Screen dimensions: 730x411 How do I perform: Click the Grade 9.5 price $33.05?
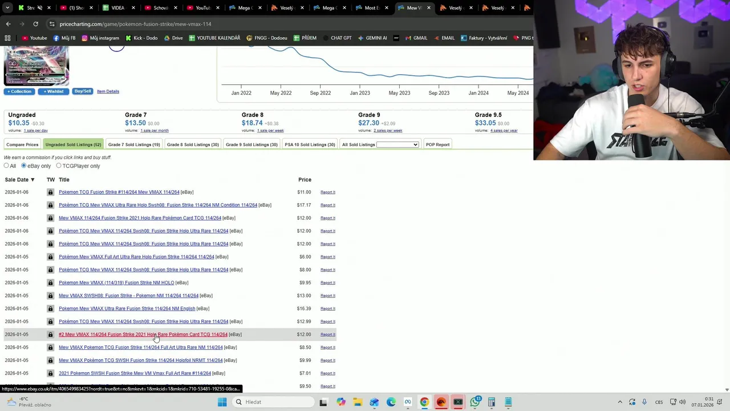coord(485,123)
